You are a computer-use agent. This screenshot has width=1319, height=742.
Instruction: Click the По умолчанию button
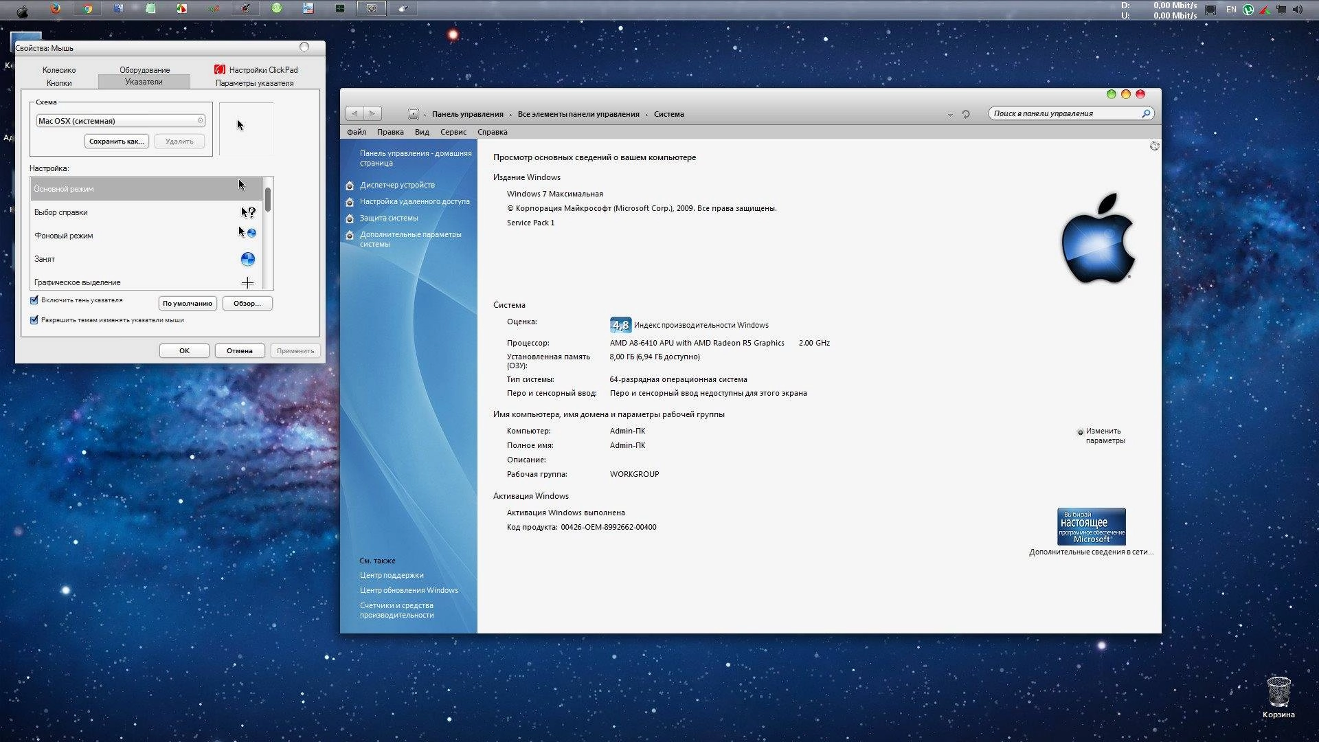(188, 304)
